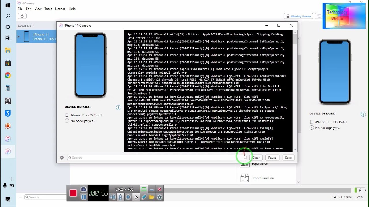Viewport: 369px width, 207px height.
Task: Open the iTunes taskbar icon
Action: pos(8,139)
